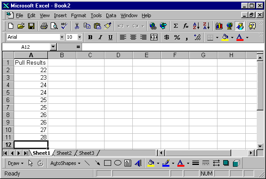Open the Arial font name dropdown
Viewport: 266px width, 179px height.
[x=61, y=37]
